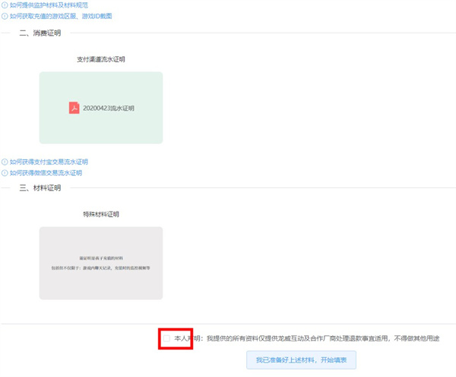Tick the 本人声明 declaration checkbox
This screenshot has width=456, height=377.
tap(166, 338)
